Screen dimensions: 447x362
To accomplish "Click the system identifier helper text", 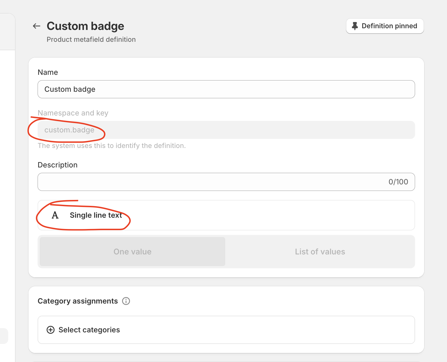I will tap(112, 146).
